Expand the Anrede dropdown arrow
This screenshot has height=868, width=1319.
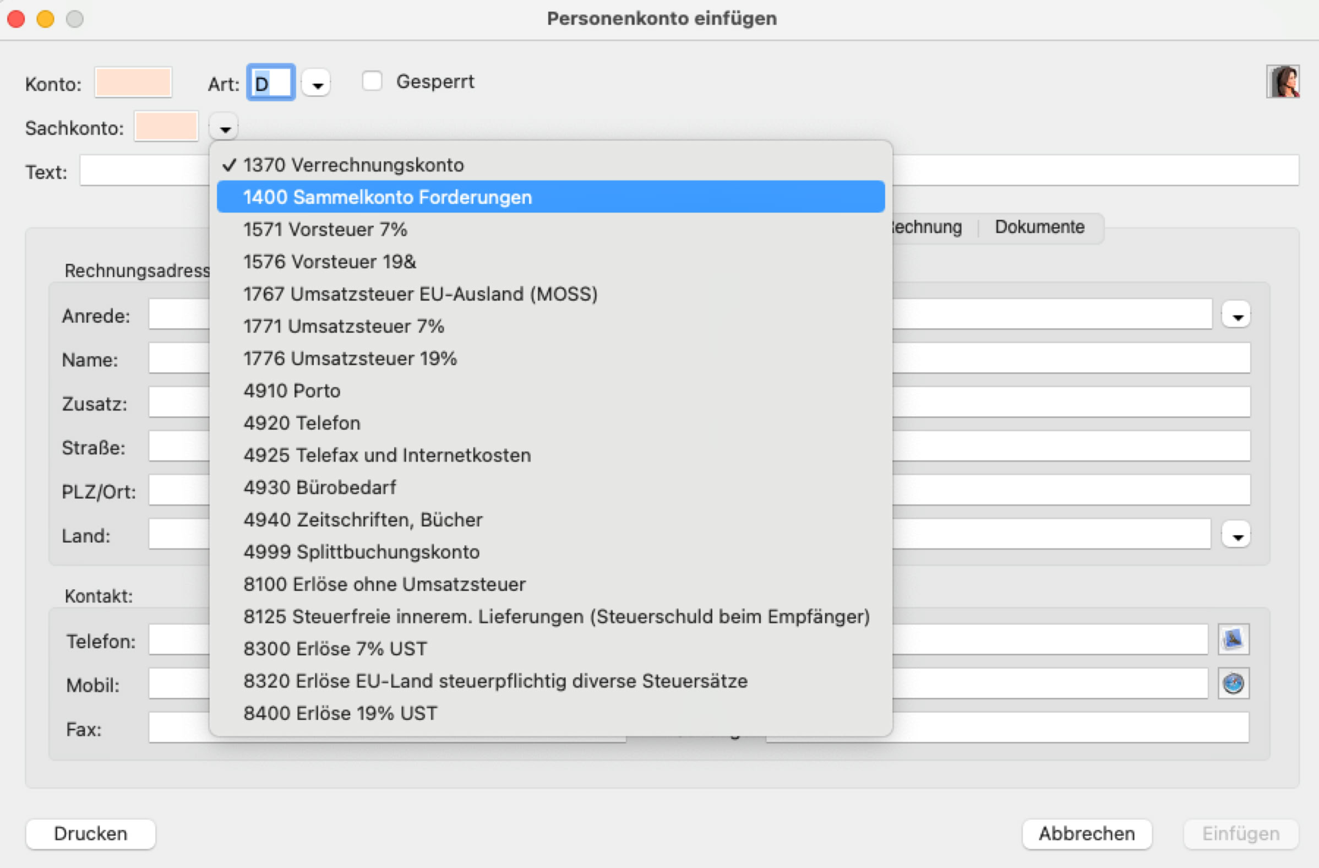[1237, 315]
